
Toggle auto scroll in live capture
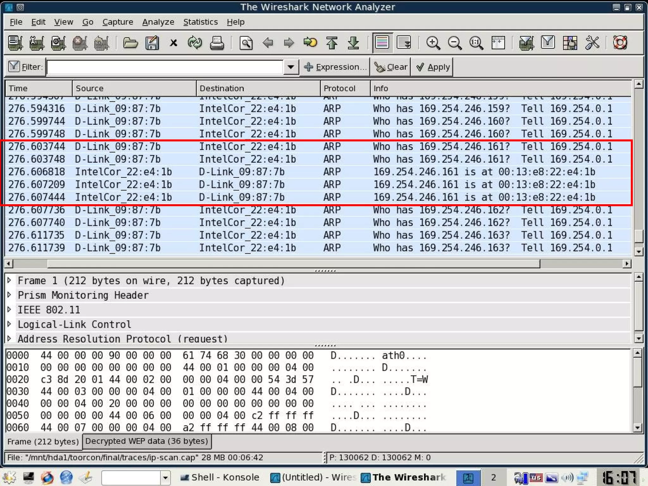pyautogui.click(x=404, y=43)
